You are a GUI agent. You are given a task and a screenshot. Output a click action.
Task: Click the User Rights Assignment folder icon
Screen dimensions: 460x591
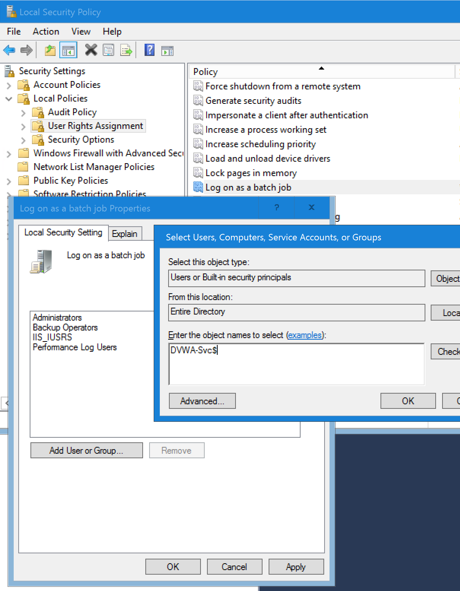click(38, 126)
